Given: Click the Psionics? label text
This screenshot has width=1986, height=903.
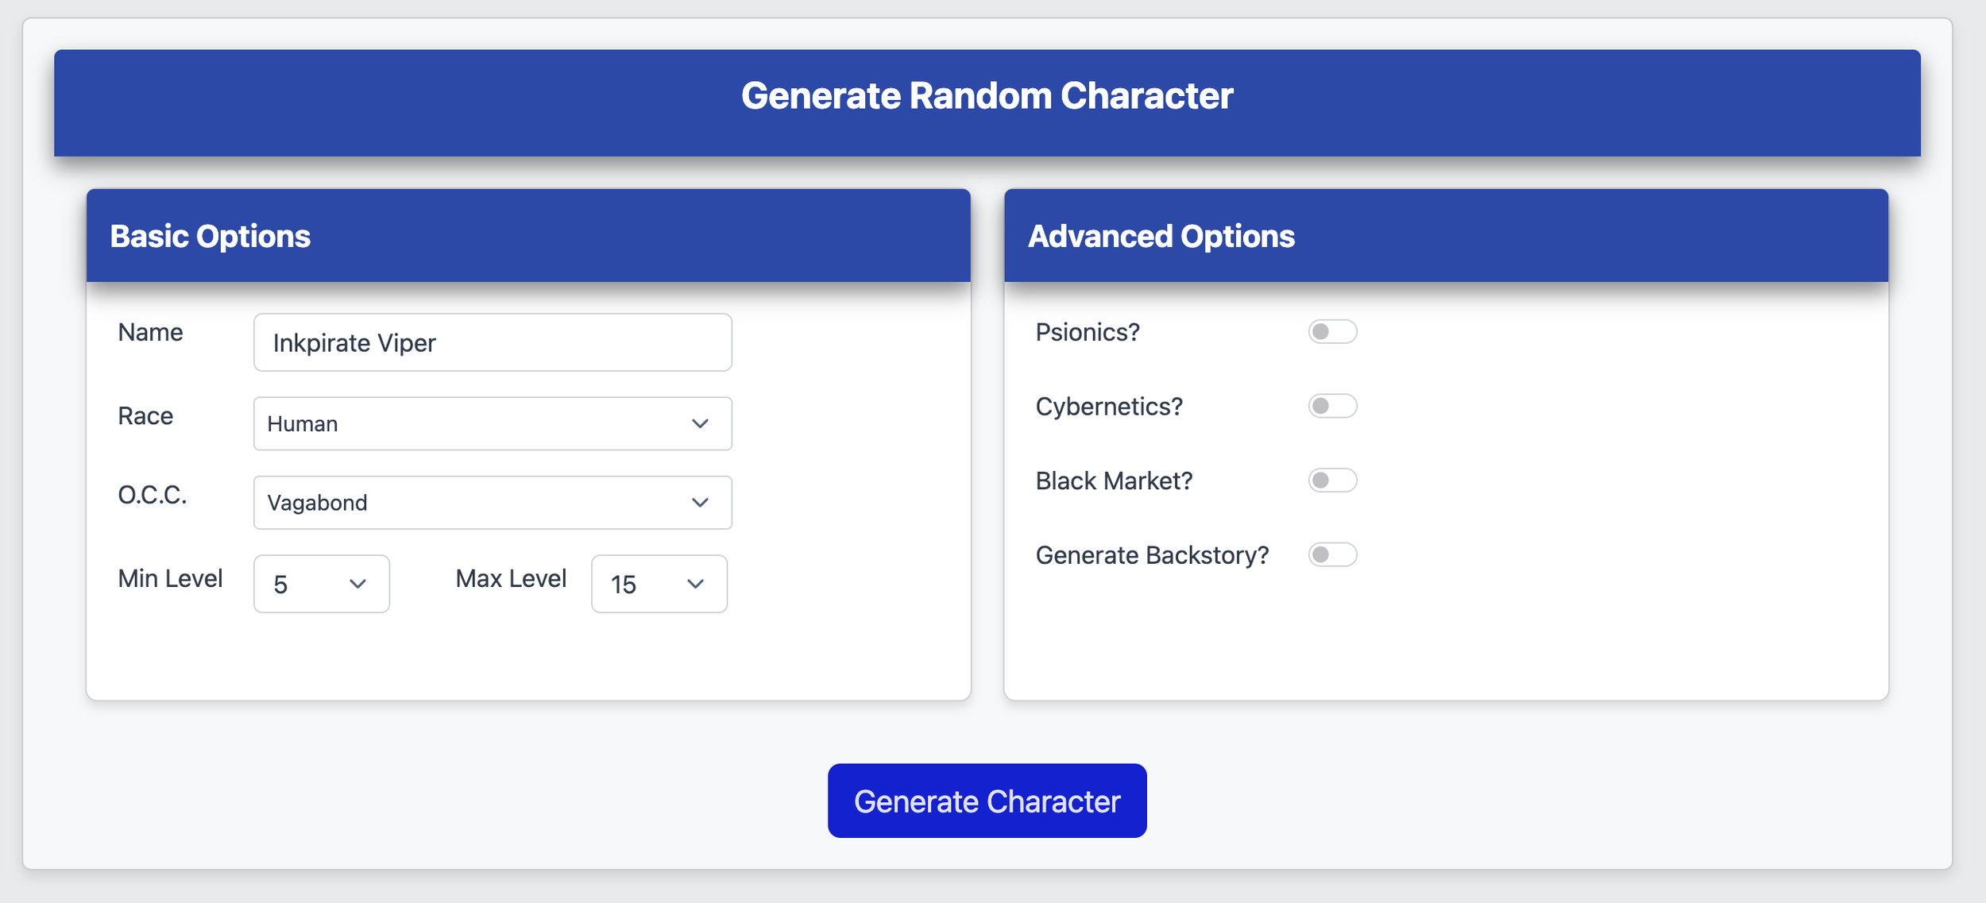Looking at the screenshot, I should pos(1088,332).
